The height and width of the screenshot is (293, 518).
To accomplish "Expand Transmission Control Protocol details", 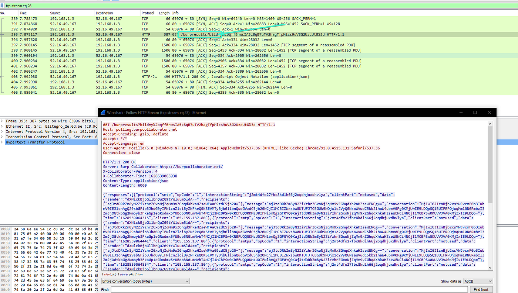I will [x=3, y=137].
